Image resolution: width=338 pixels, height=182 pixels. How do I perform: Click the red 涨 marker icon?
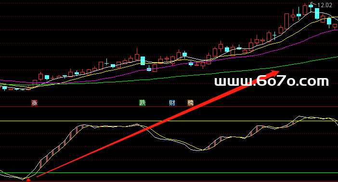[34, 103]
